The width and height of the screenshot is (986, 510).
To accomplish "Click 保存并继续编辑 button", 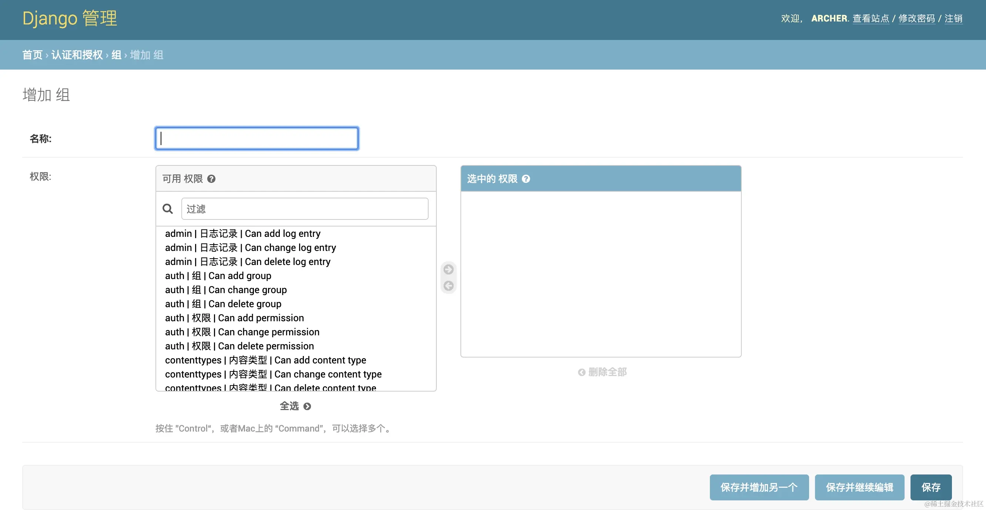I will point(859,487).
